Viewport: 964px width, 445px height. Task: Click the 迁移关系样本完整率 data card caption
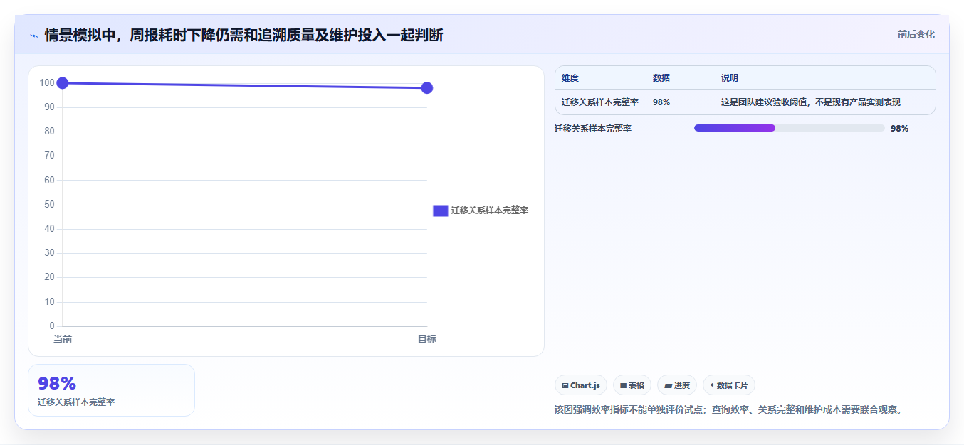76,402
